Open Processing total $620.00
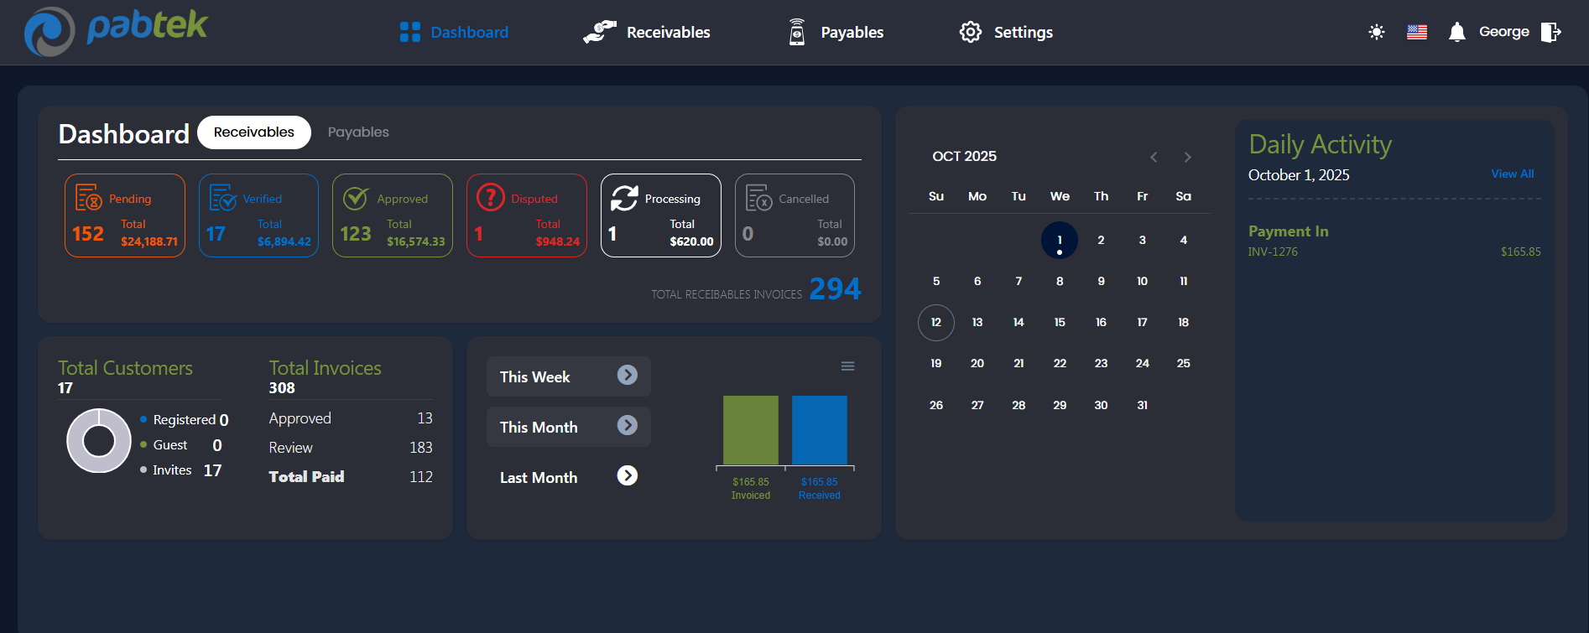Screen dimensions: 1589x633 pyautogui.click(x=692, y=241)
